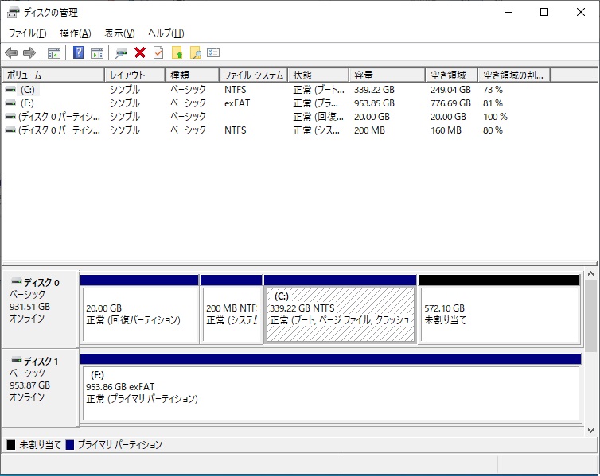Sort by the 状態 column header
This screenshot has width=600, height=476.
click(318, 75)
